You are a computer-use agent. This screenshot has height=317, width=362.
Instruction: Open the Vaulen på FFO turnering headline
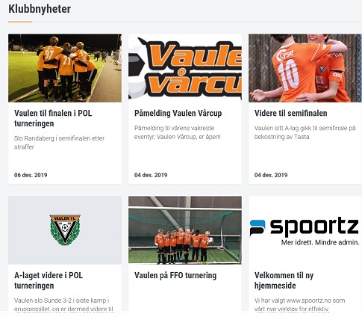pyautogui.click(x=175, y=275)
